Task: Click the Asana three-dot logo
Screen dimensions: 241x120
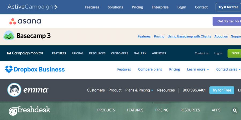Action: coord(13,21)
